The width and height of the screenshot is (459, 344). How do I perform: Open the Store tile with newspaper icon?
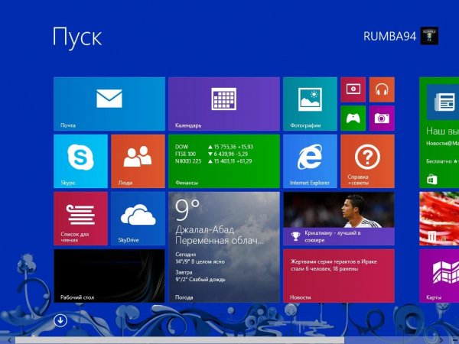(x=439, y=132)
